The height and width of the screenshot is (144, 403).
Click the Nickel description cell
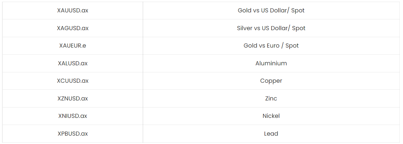271,116
